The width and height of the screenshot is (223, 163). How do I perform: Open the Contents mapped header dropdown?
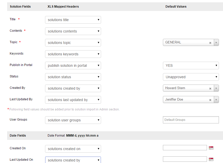[73, 31]
